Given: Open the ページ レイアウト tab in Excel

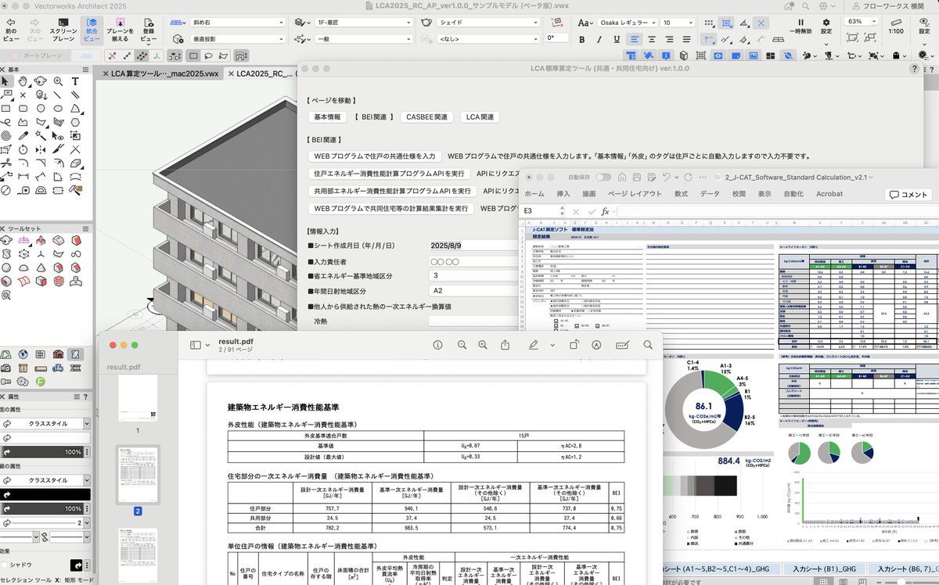Looking at the screenshot, I should (x=635, y=194).
